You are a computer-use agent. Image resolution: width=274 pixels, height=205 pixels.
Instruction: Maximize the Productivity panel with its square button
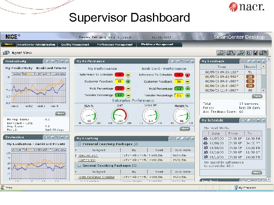point(57,61)
